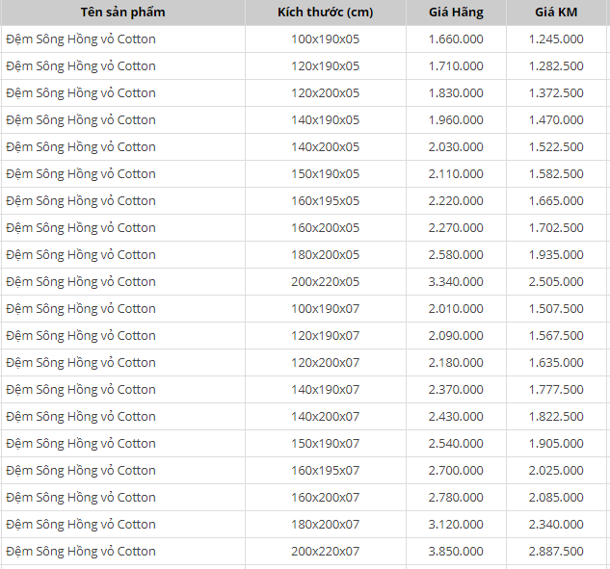The image size is (610, 569).
Task: Select the list price 3.850.000
Action: pos(457,552)
